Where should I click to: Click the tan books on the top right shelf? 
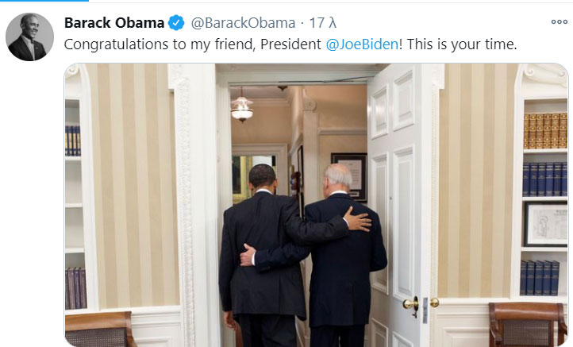(545, 130)
